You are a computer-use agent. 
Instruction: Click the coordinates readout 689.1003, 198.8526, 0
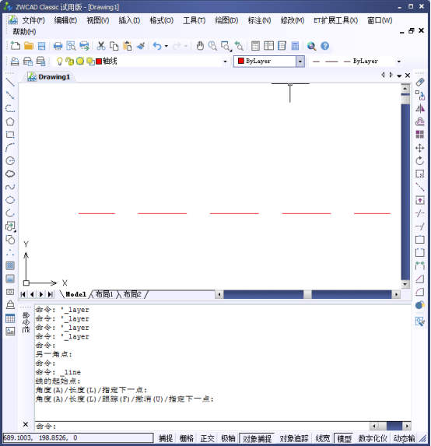point(78,437)
